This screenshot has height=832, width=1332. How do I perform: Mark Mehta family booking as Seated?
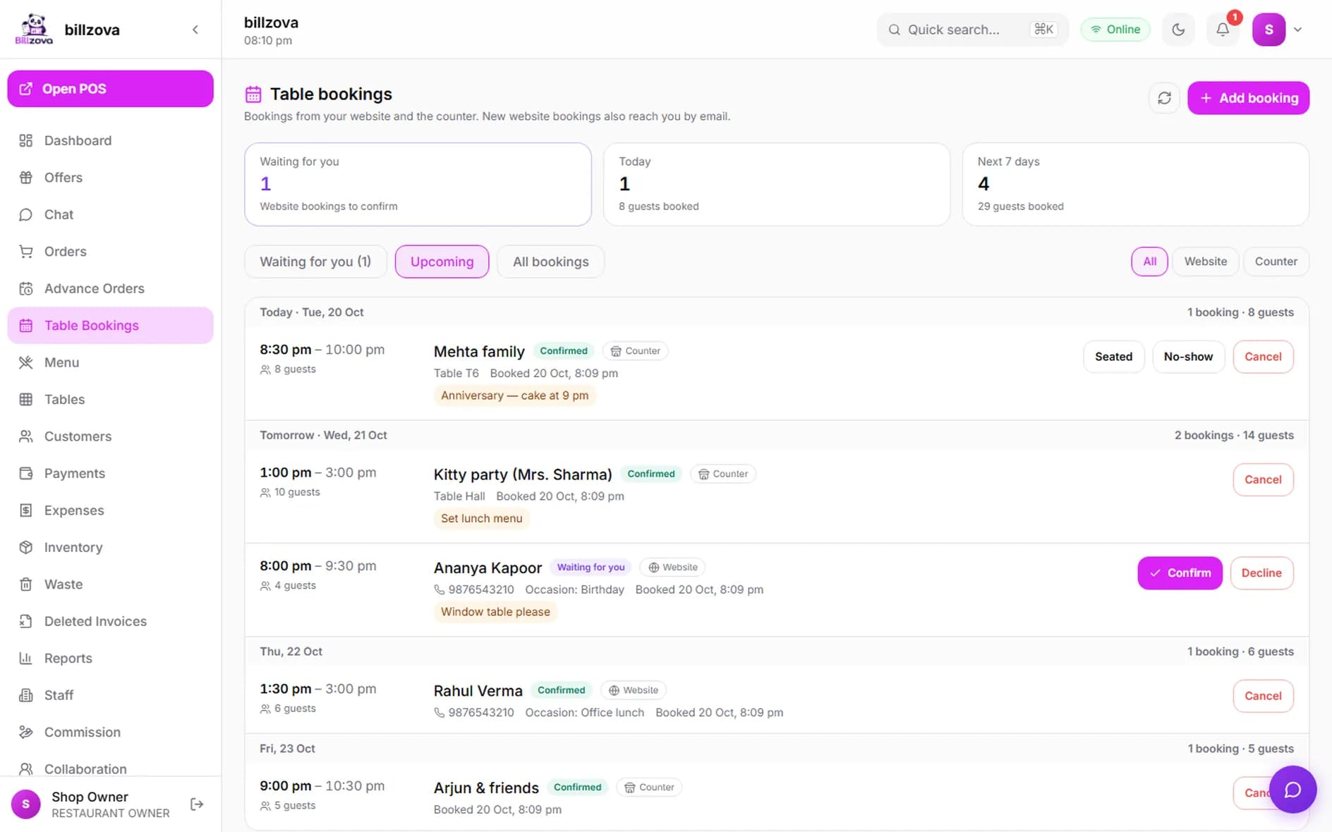1113,357
